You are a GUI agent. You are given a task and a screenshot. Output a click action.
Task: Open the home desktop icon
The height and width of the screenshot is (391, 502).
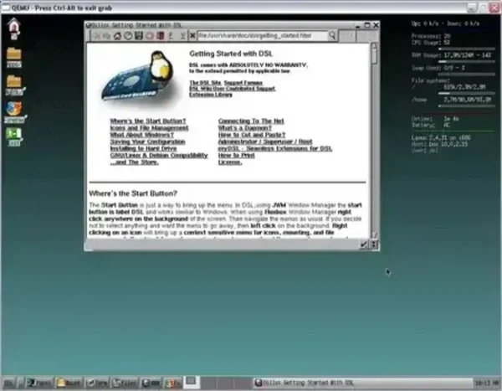pyautogui.click(x=13, y=28)
